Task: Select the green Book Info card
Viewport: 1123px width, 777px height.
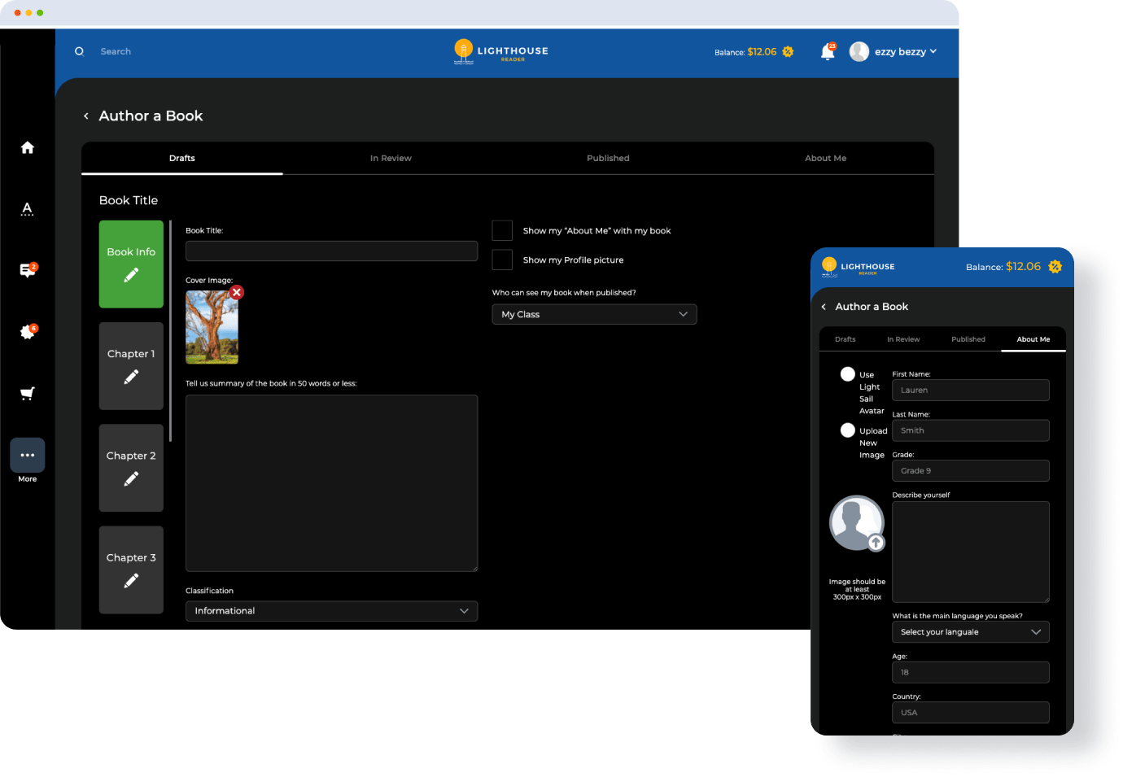Action: 131,264
